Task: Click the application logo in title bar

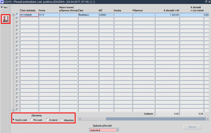Action: [2, 2]
